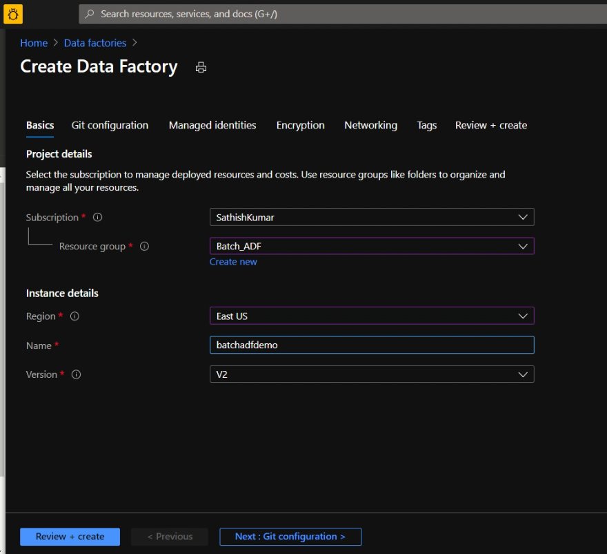Click the Create new resource group link

click(x=233, y=262)
